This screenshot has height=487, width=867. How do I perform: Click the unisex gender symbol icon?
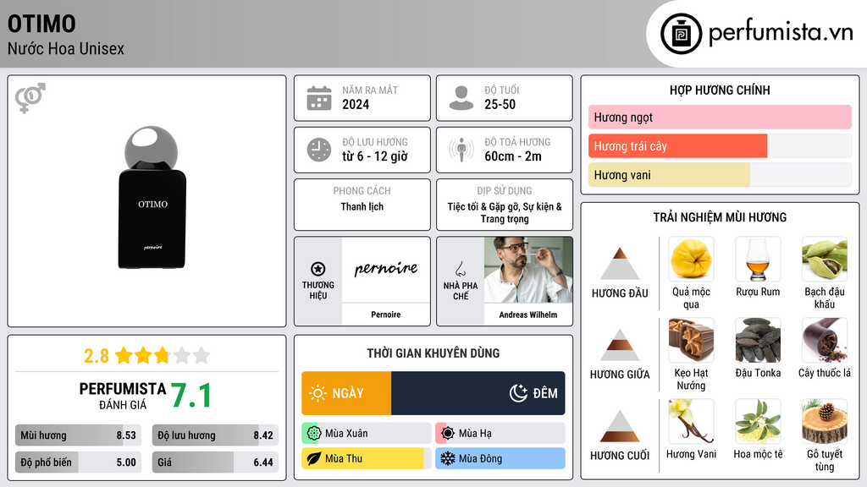(30, 98)
